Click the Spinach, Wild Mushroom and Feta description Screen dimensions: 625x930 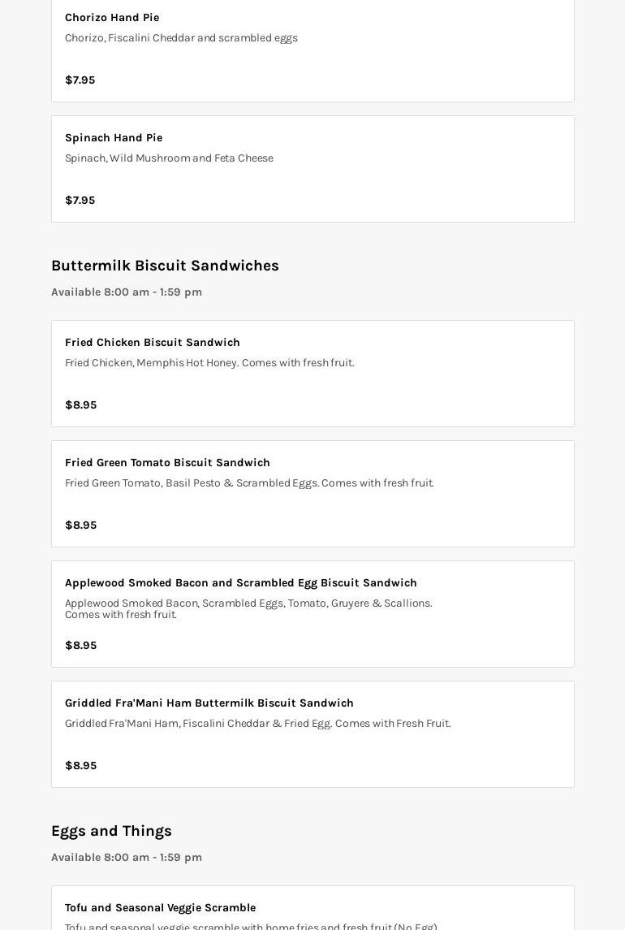pos(169,158)
